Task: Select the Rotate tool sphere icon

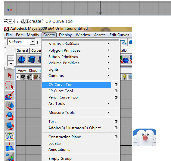Action: [10, 116]
